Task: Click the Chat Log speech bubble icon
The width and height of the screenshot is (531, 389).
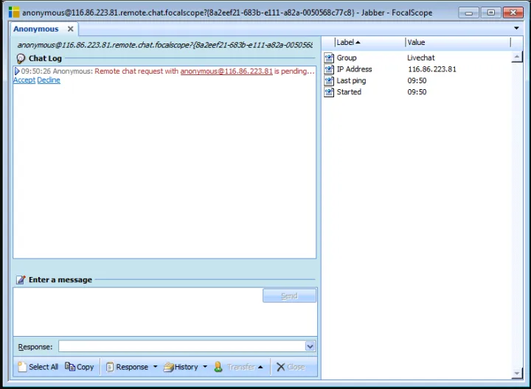Action: tap(21, 58)
